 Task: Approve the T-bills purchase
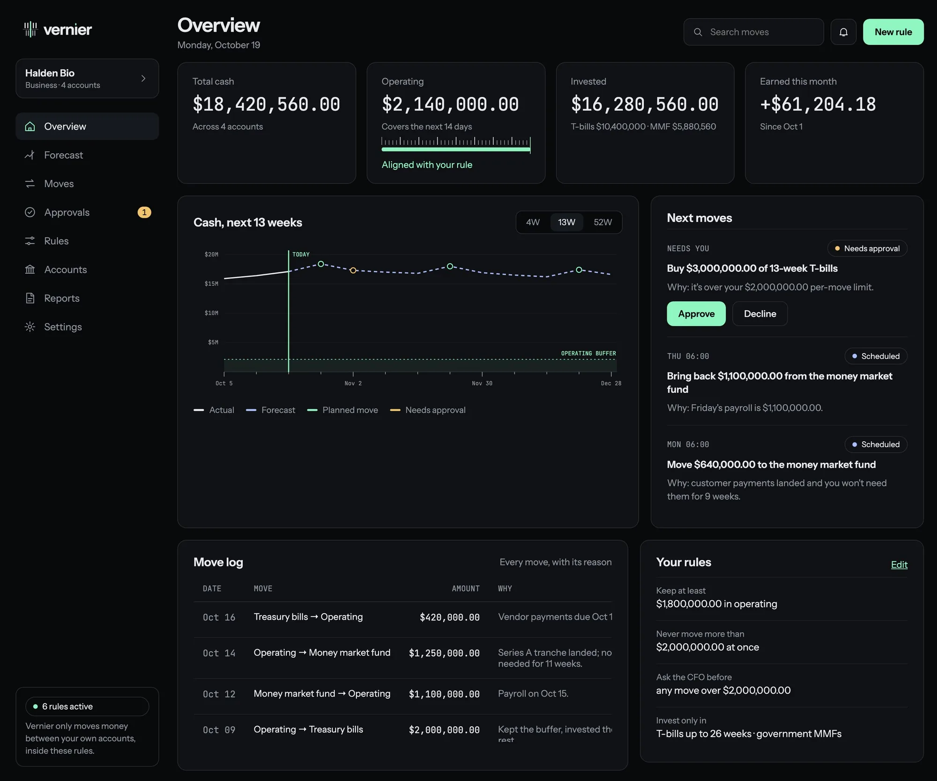[x=696, y=314]
